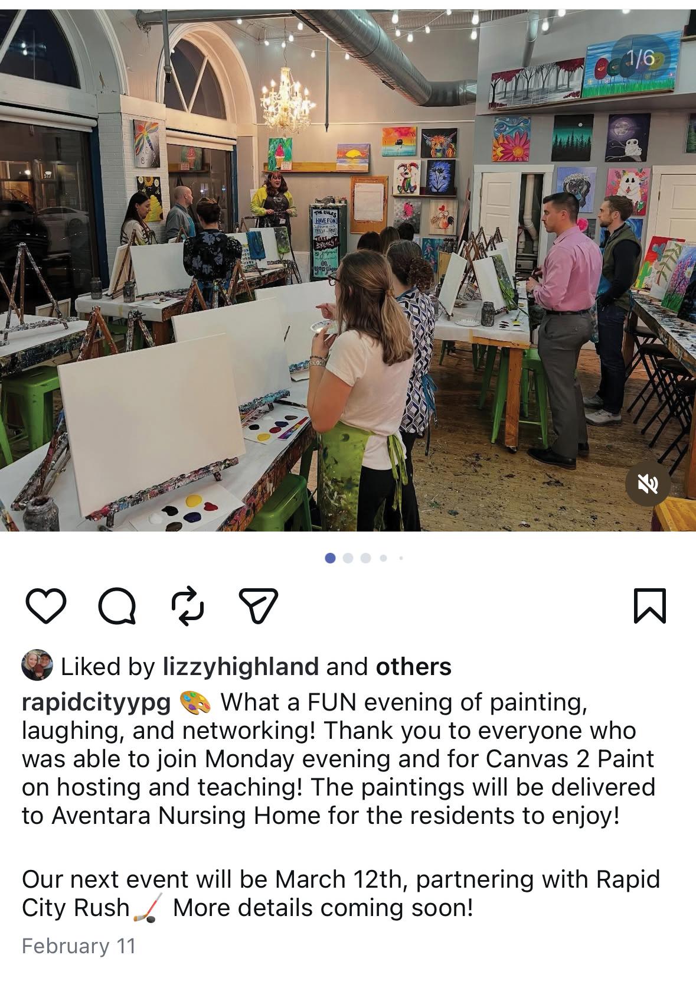The image size is (696, 981).
Task: Jump to the fourth carousel dot
Action: tap(384, 558)
